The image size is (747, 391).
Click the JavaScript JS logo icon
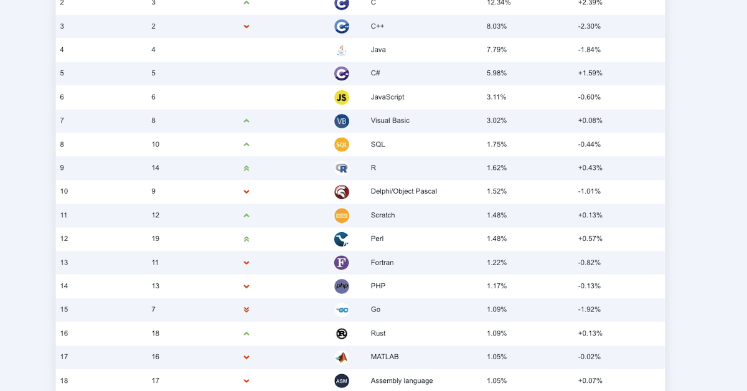click(341, 97)
